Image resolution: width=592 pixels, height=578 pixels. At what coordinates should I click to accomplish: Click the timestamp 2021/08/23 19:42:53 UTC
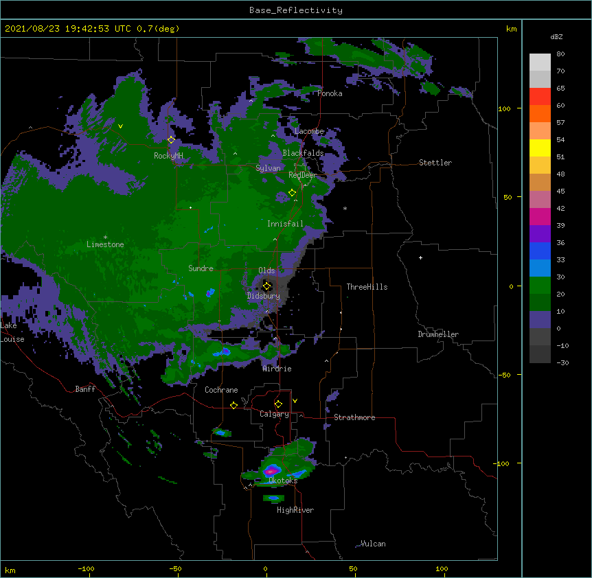(x=68, y=29)
